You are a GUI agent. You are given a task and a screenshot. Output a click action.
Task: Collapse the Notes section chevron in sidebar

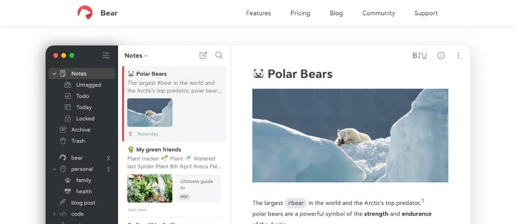(54, 74)
